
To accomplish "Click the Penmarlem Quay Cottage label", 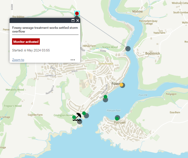I will [148, 22].
